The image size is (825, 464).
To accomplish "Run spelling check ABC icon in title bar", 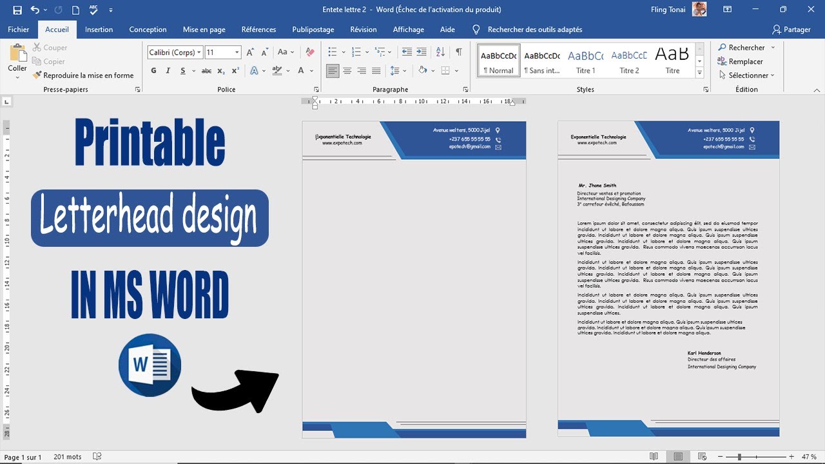I will pos(93,10).
